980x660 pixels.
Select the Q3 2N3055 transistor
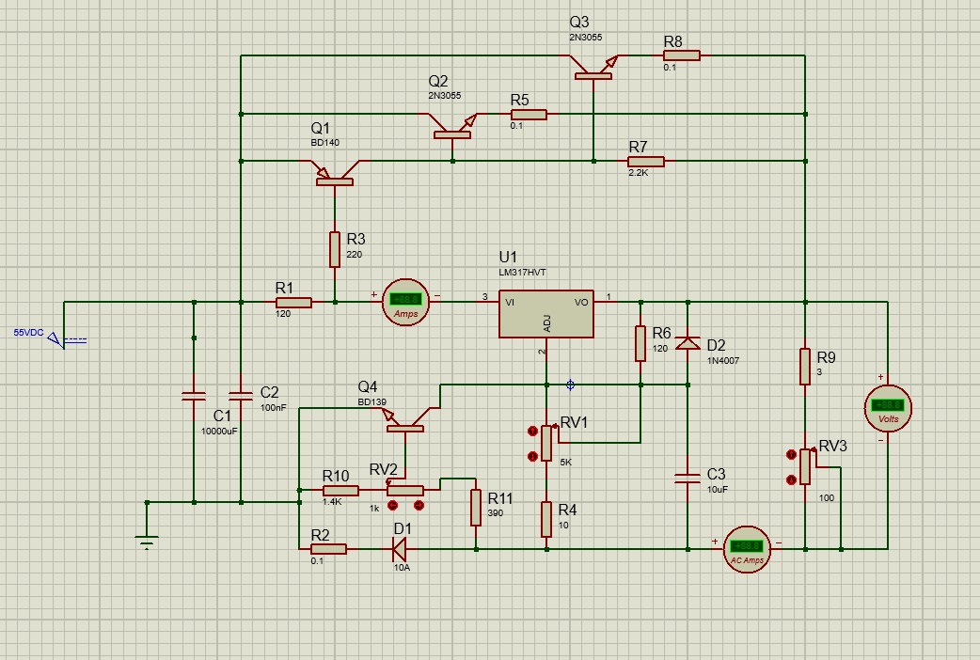[x=593, y=67]
